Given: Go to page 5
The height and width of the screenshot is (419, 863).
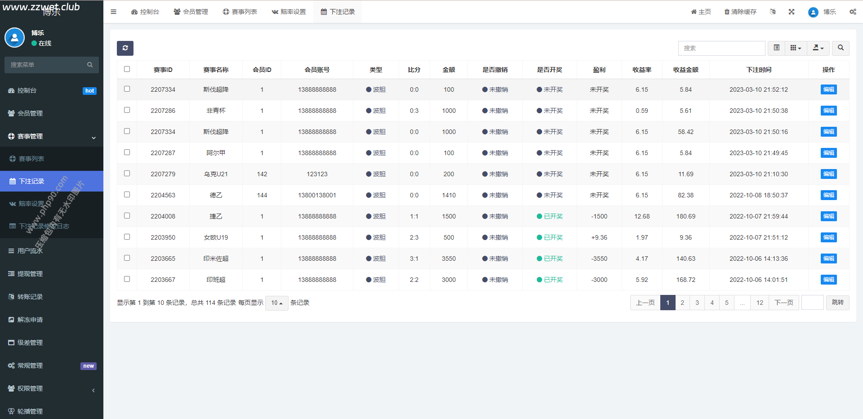Looking at the screenshot, I should (727, 303).
